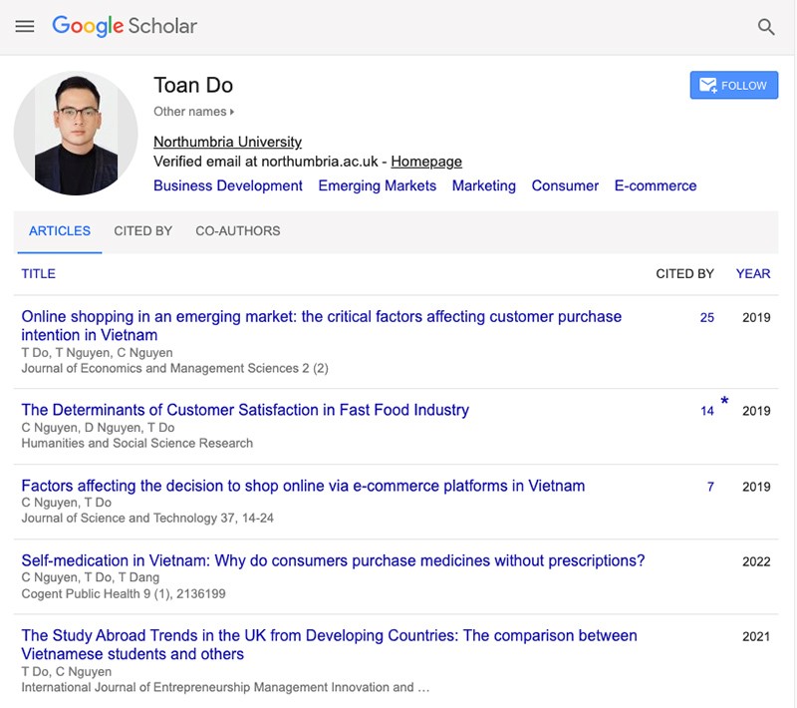The height and width of the screenshot is (708, 797).
Task: Select the ARTICLES tab
Action: coord(59,230)
